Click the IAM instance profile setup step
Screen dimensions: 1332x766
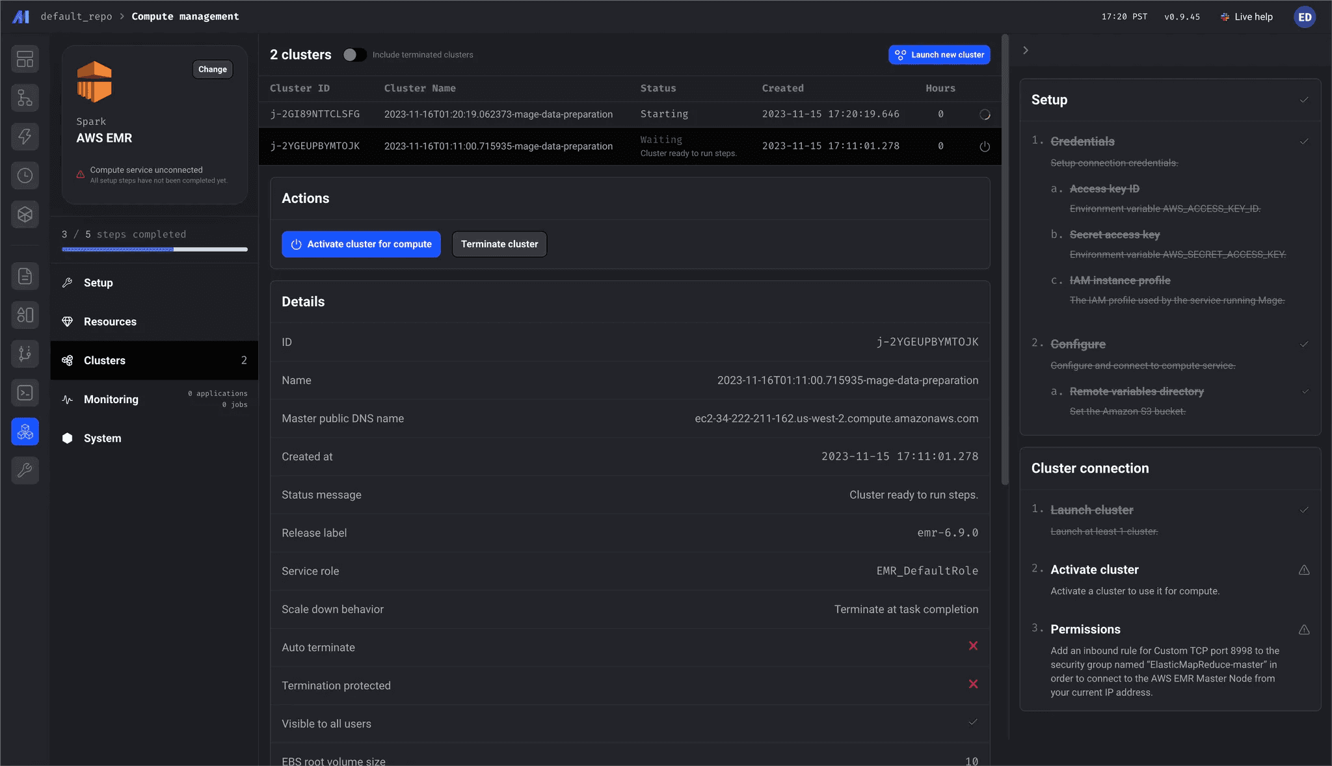tap(1120, 280)
